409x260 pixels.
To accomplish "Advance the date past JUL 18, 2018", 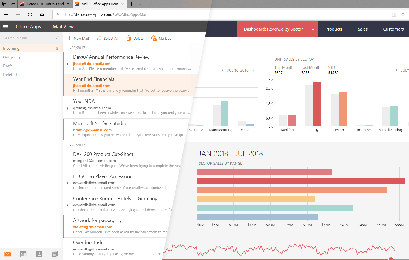I will coord(254,70).
